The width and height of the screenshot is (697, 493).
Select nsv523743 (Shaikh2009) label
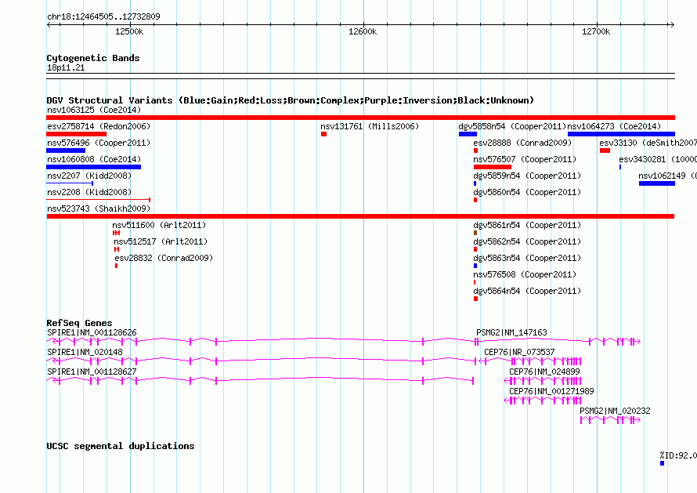(x=99, y=208)
